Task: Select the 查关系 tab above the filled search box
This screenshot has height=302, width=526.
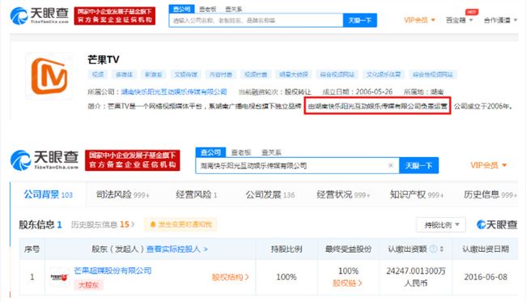Action: point(271,153)
